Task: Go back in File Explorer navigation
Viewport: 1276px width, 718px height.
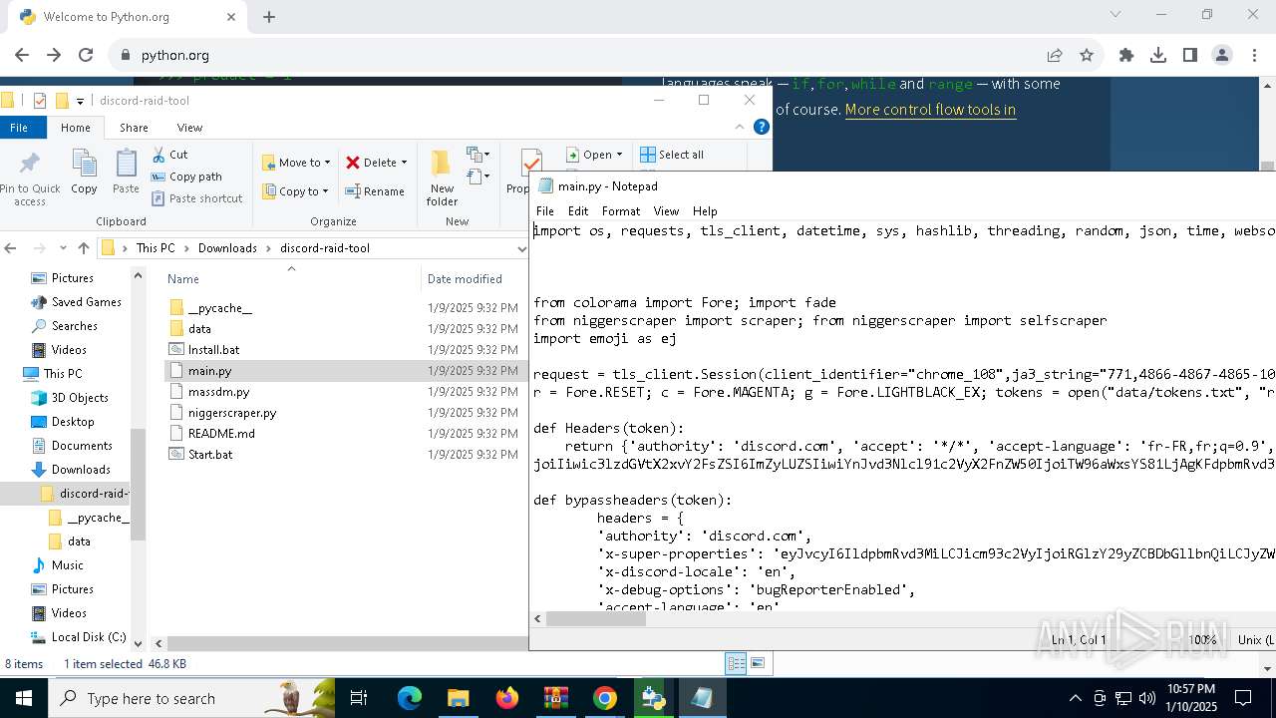Action: [12, 248]
